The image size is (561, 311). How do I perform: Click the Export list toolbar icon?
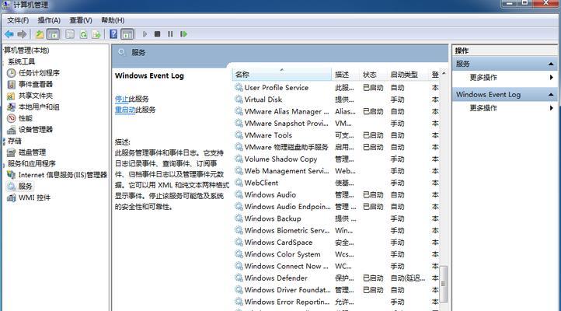pos(96,34)
